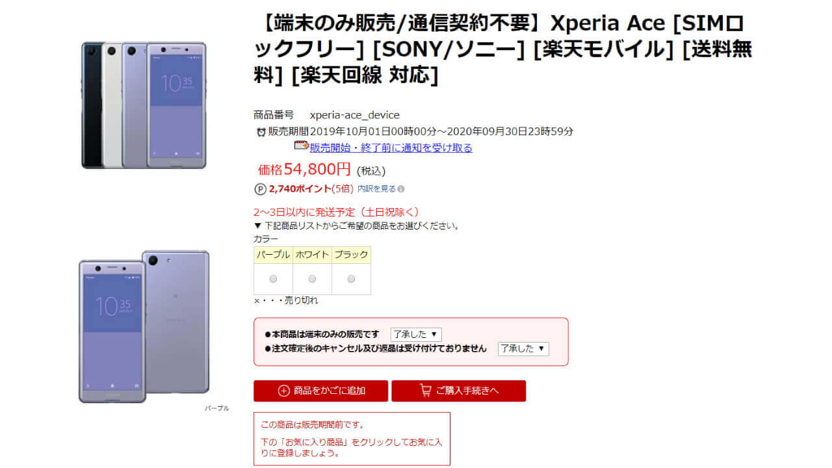Image resolution: width=832 pixels, height=468 pixels.
Task: Click the alarm clock icon beside 販売期間
Action: tap(261, 132)
